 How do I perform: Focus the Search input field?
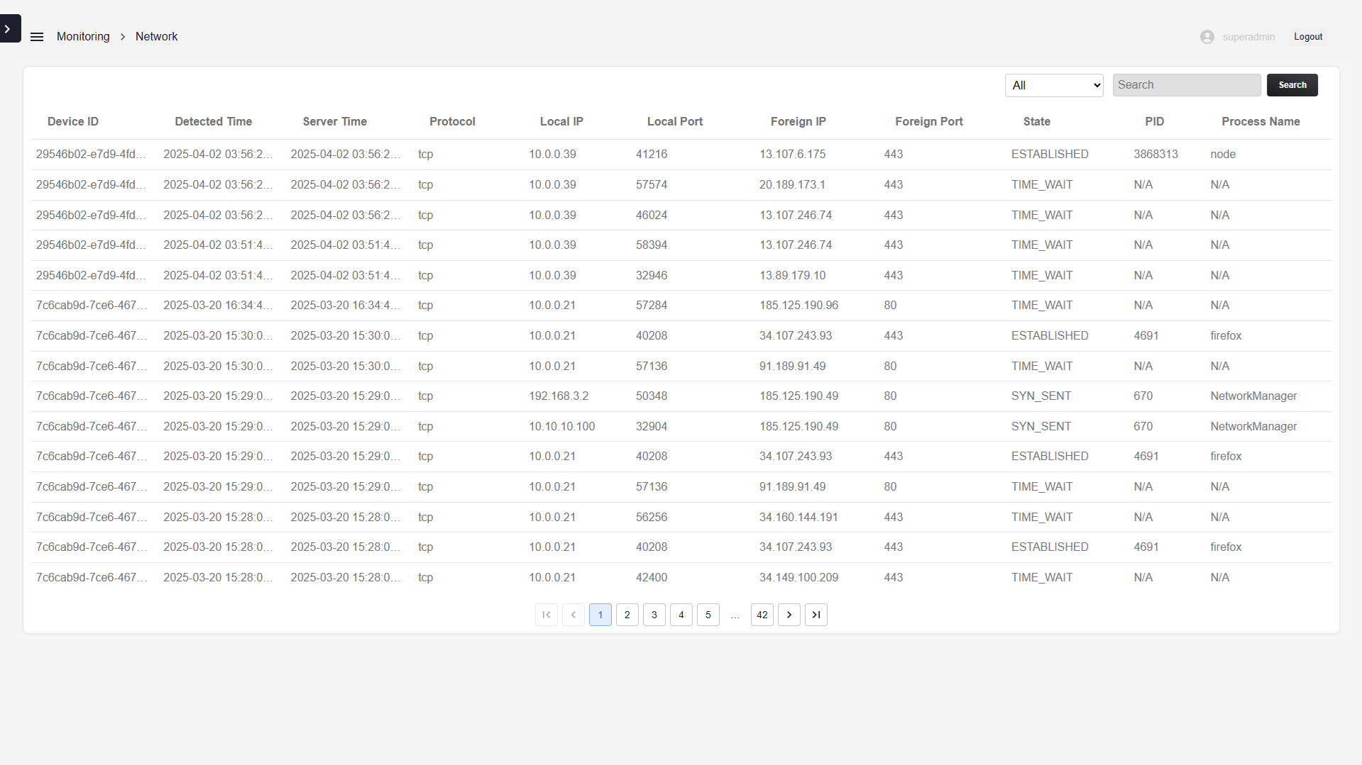(x=1186, y=85)
